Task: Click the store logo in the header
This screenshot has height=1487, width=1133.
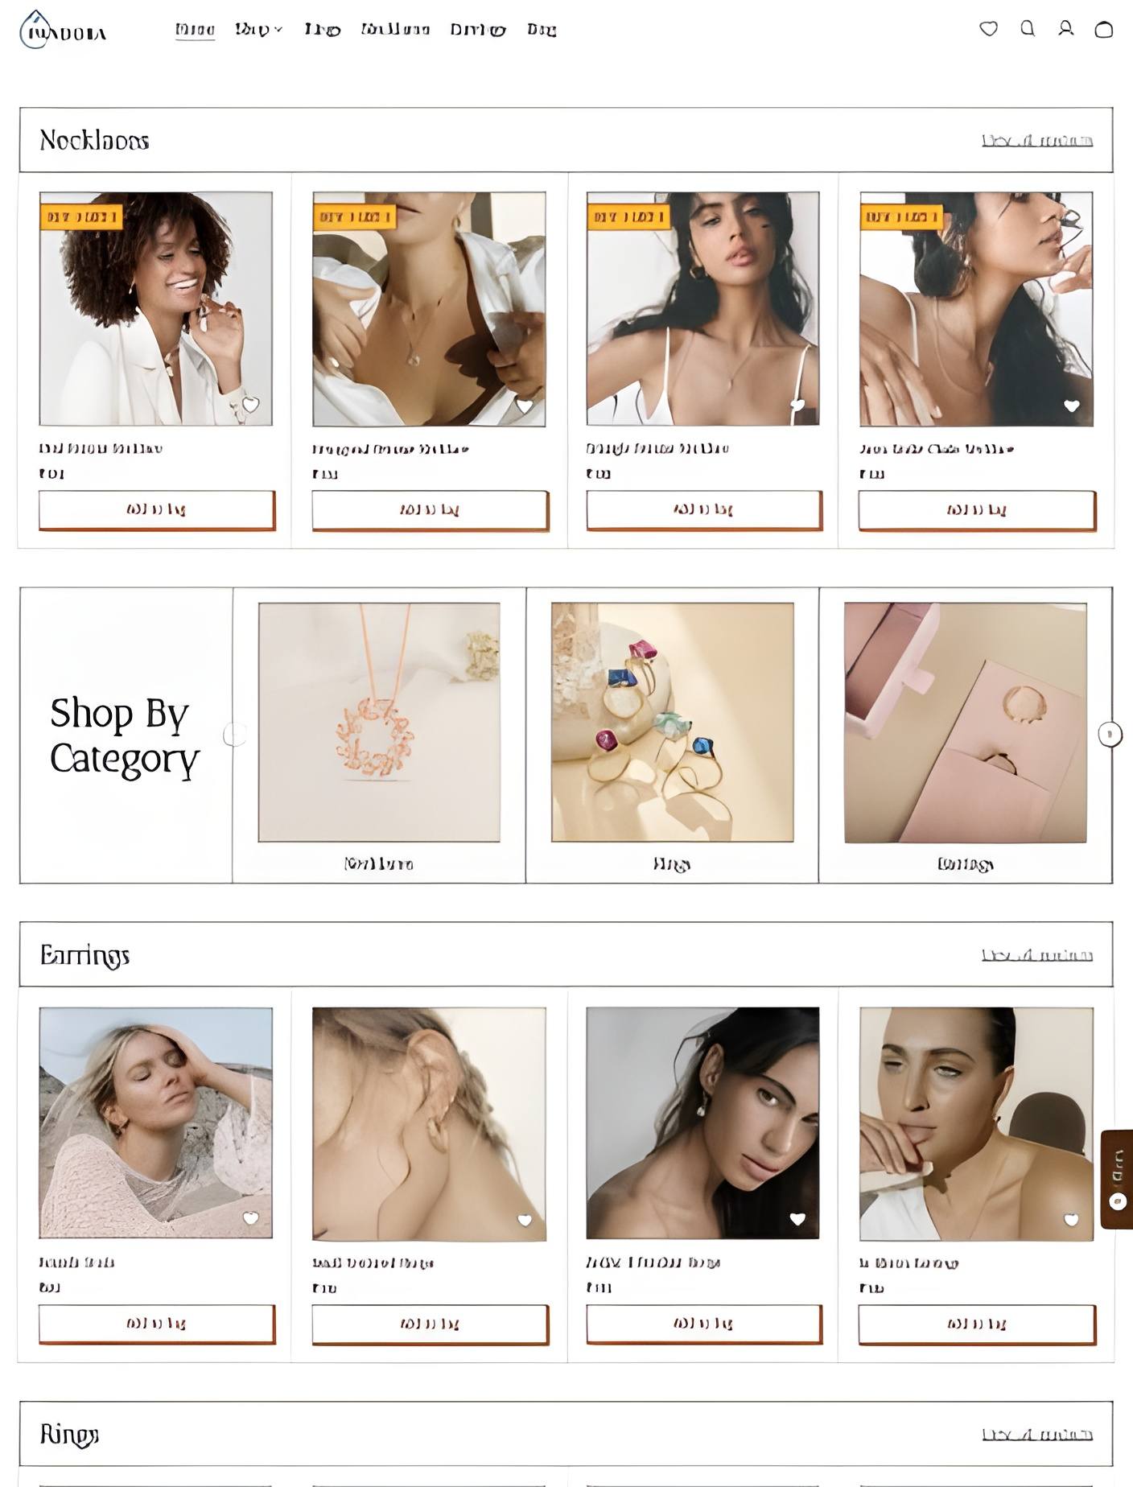Action: tap(63, 31)
